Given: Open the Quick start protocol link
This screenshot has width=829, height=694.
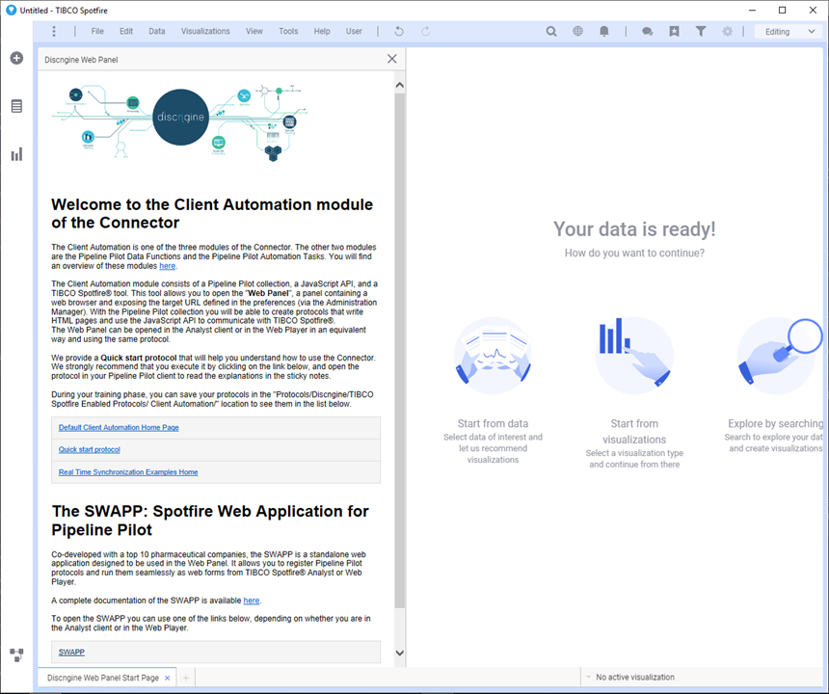Looking at the screenshot, I should [x=90, y=449].
